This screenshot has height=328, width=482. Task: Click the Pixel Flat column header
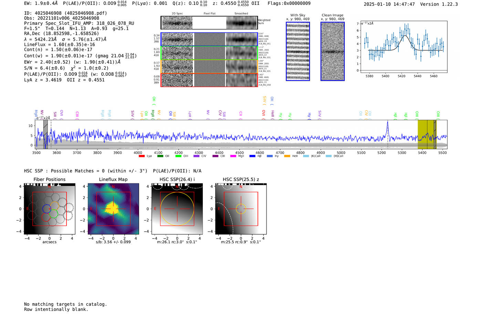click(x=209, y=13)
